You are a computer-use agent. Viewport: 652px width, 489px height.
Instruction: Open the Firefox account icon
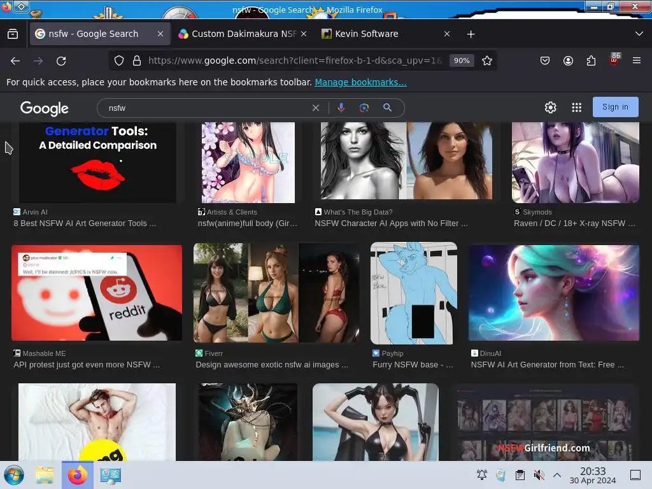pos(568,60)
